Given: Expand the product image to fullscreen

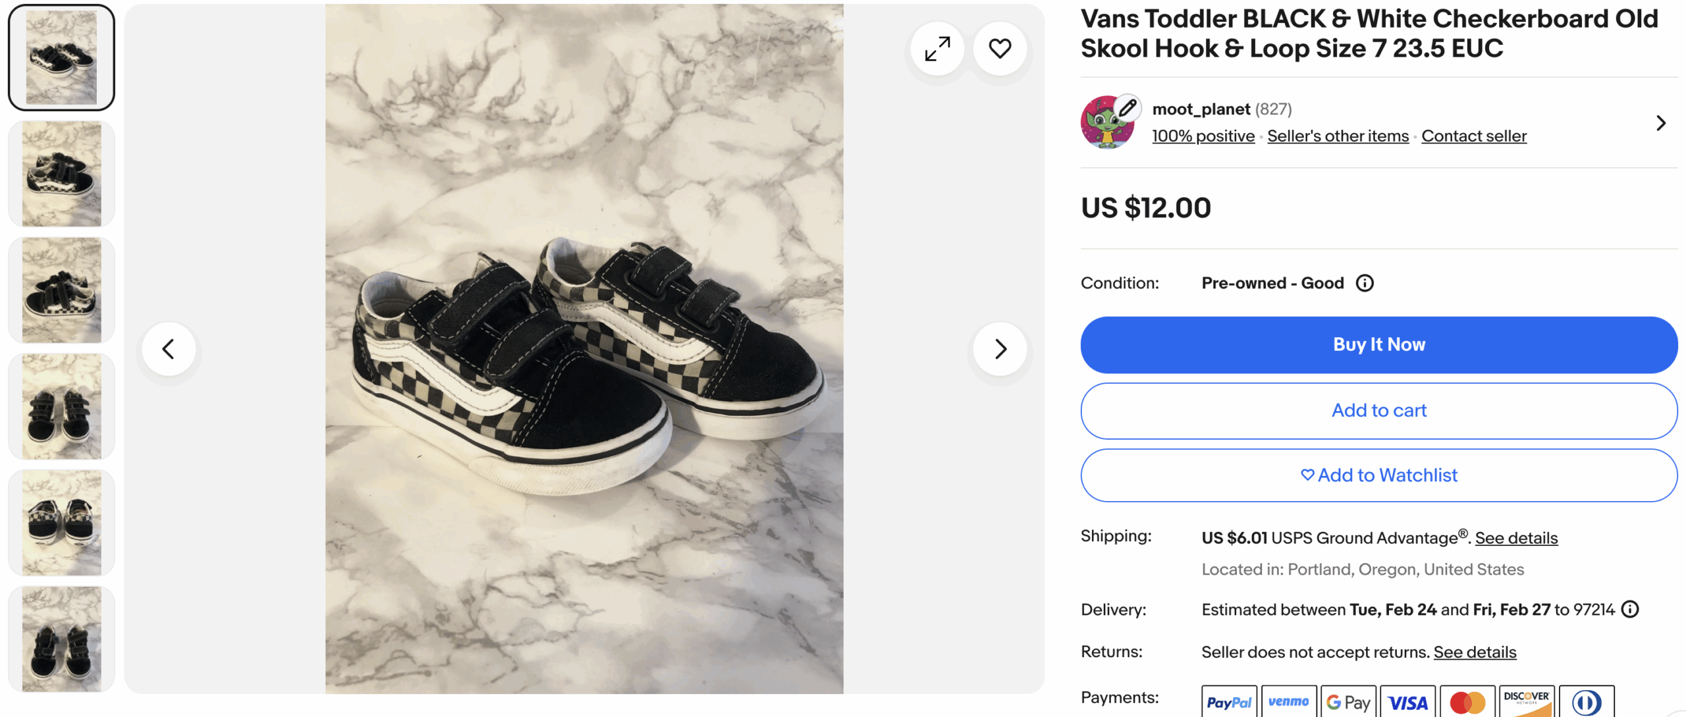Looking at the screenshot, I should point(937,49).
